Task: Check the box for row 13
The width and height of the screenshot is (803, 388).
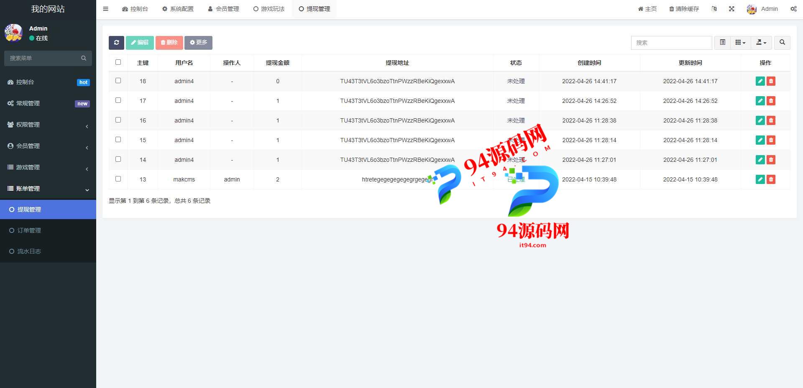Action: (118, 179)
